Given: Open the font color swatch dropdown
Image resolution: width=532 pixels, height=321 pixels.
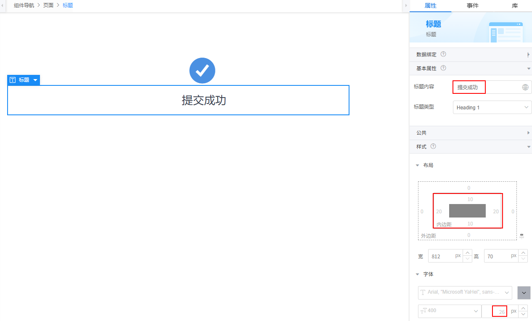Looking at the screenshot, I should (x=524, y=292).
